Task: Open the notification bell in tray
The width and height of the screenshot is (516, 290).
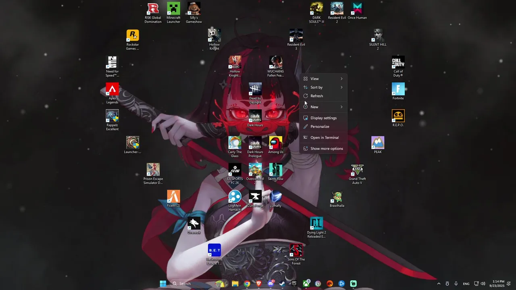Action: tap(509, 284)
